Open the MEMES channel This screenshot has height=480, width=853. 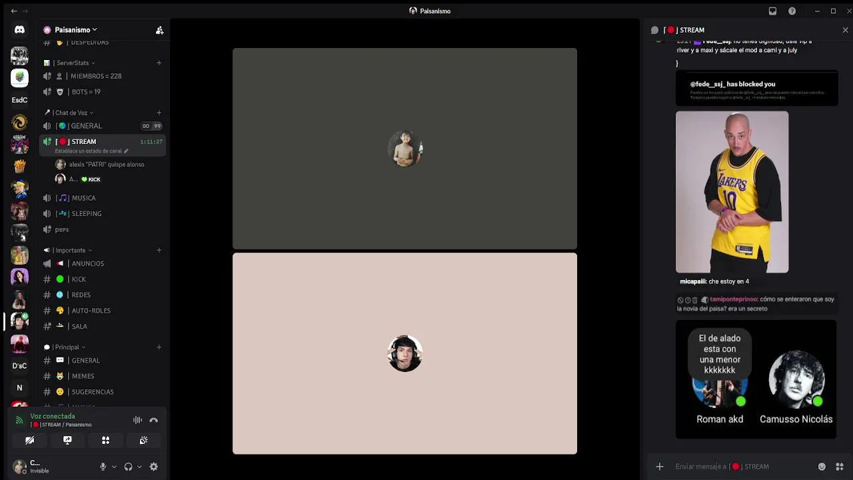click(x=102, y=376)
